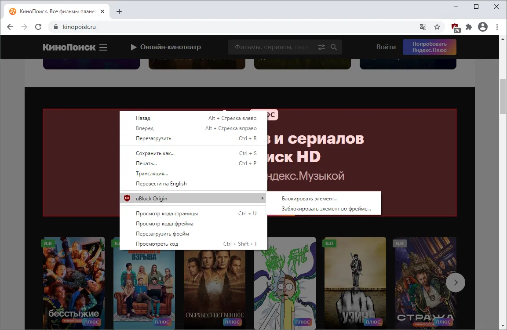Click the padlock site security icon
Screen dimensions: 507x330
pos(55,27)
